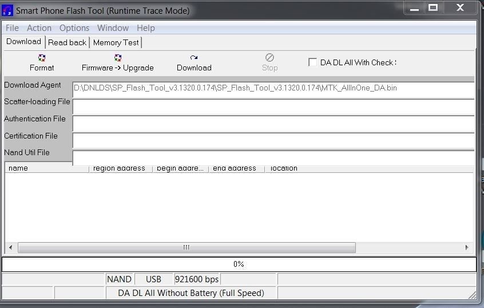Open the Action menu
This screenshot has width=484, height=308.
pyautogui.click(x=39, y=28)
